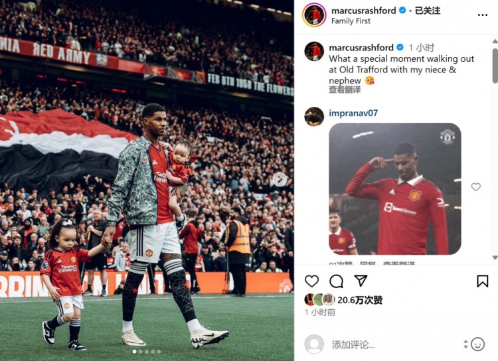
Task: Click the 添加评论 comment input field
Action: point(394,344)
